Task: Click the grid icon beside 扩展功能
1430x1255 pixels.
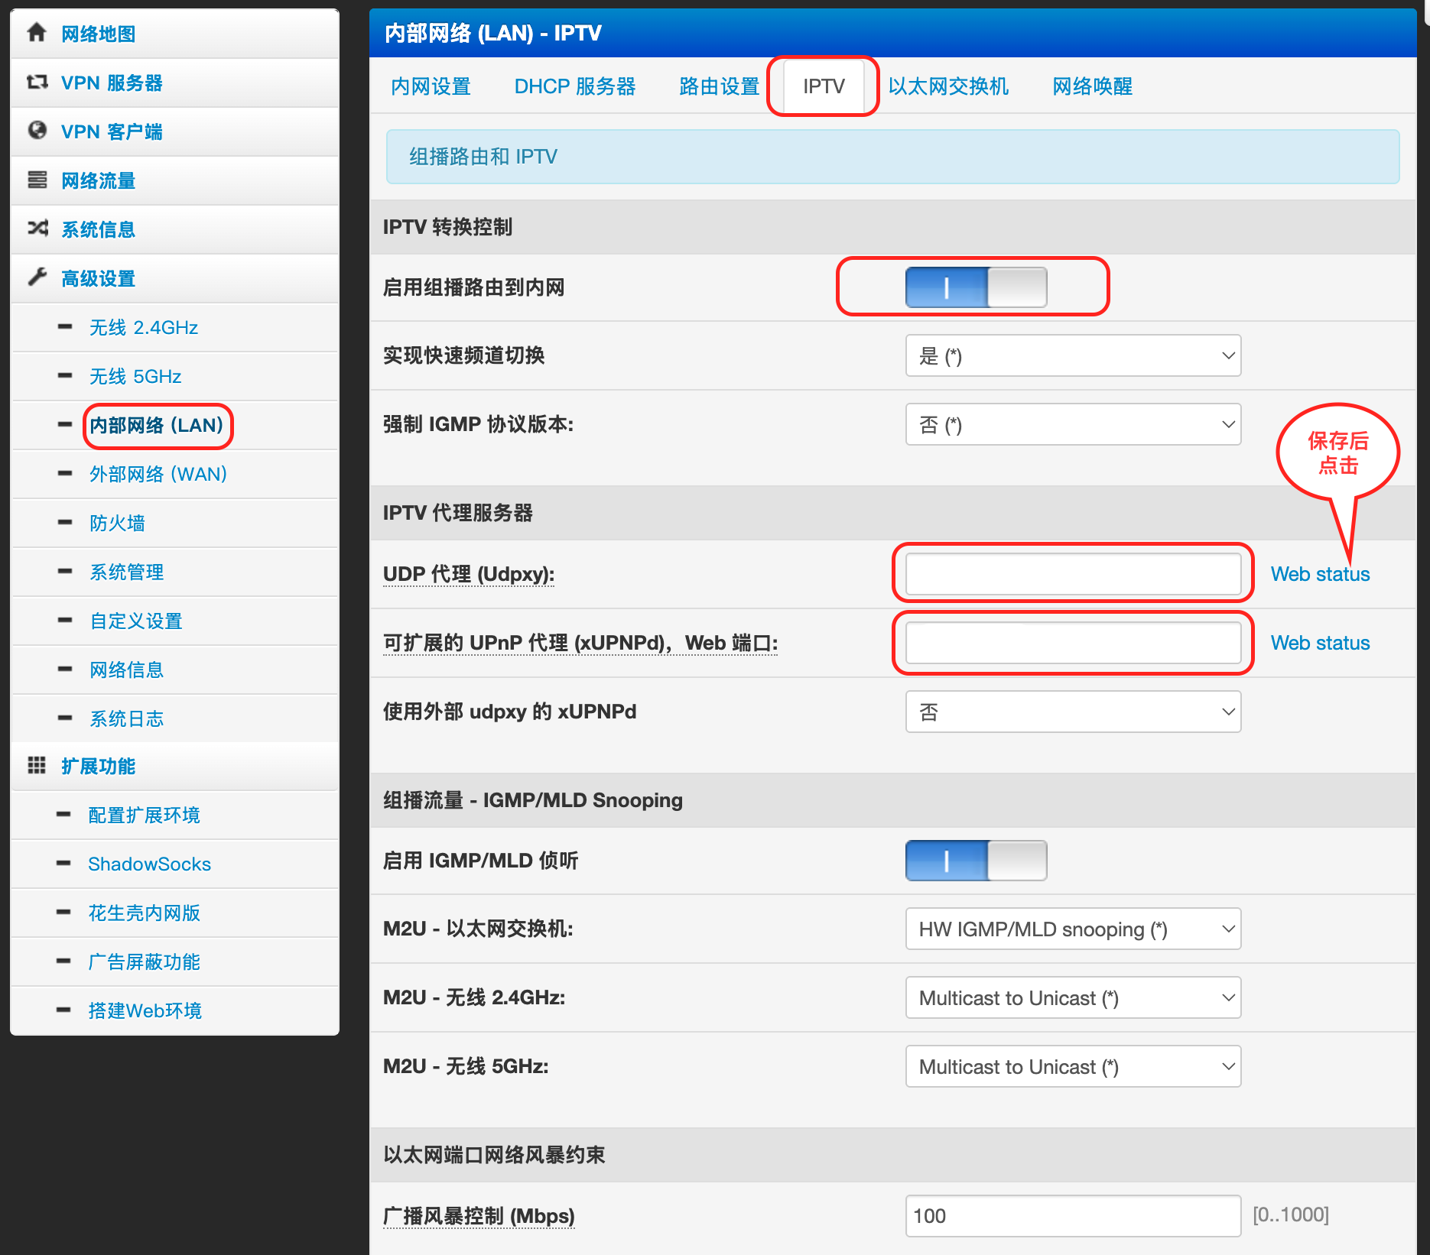Action: point(37,765)
